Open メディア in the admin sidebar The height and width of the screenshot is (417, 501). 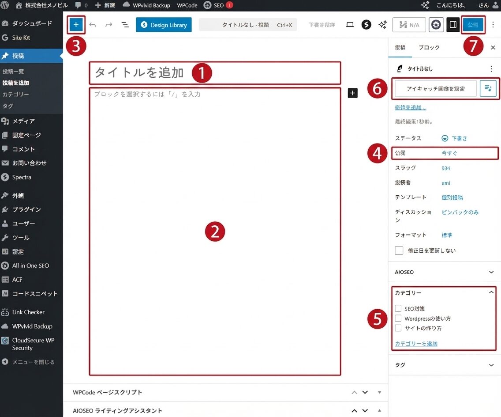pyautogui.click(x=23, y=121)
